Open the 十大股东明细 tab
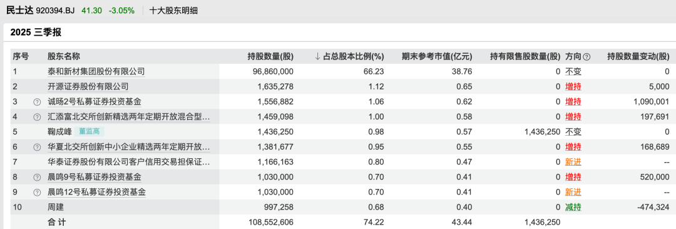This screenshot has width=676, height=229. [x=173, y=11]
